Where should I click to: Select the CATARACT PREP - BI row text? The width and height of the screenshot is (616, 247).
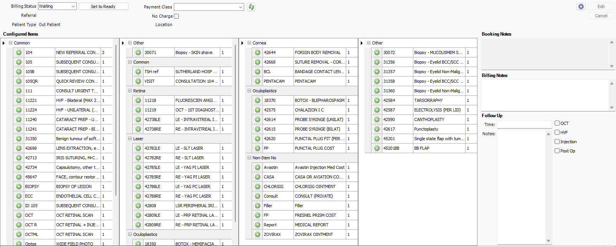pyautogui.click(x=78, y=129)
